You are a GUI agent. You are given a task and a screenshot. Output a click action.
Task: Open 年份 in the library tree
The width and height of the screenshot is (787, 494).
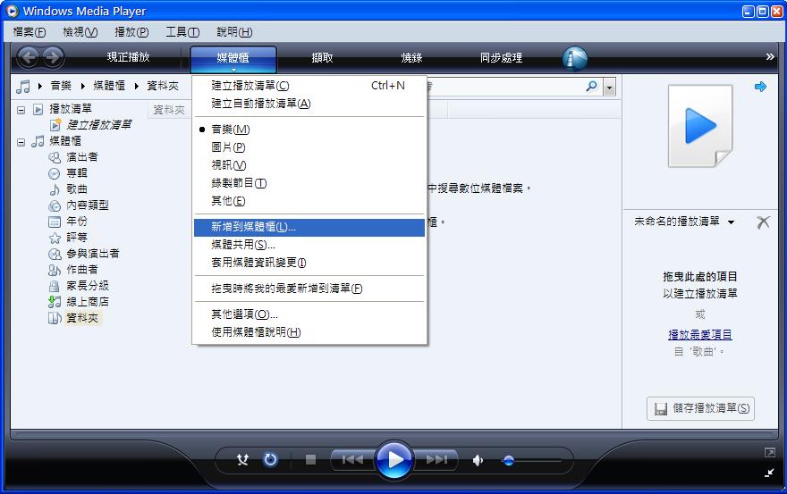click(x=77, y=222)
